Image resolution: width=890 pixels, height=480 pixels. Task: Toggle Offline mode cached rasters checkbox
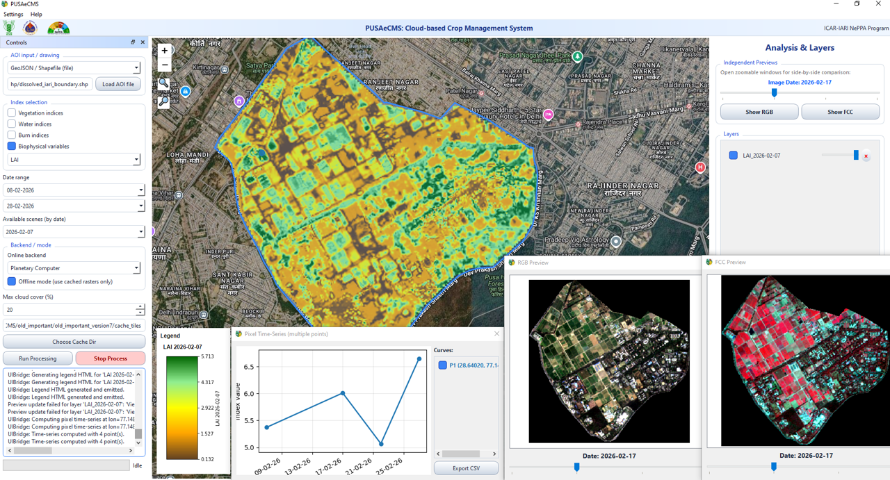tap(12, 281)
